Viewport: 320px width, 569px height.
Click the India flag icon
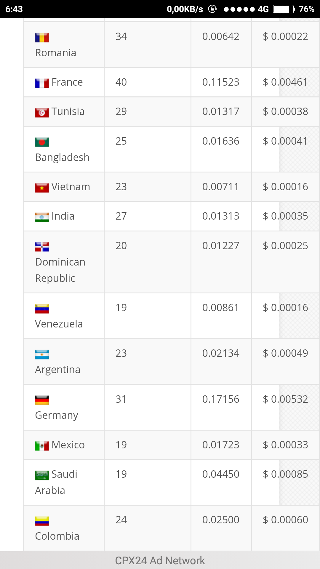point(42,217)
